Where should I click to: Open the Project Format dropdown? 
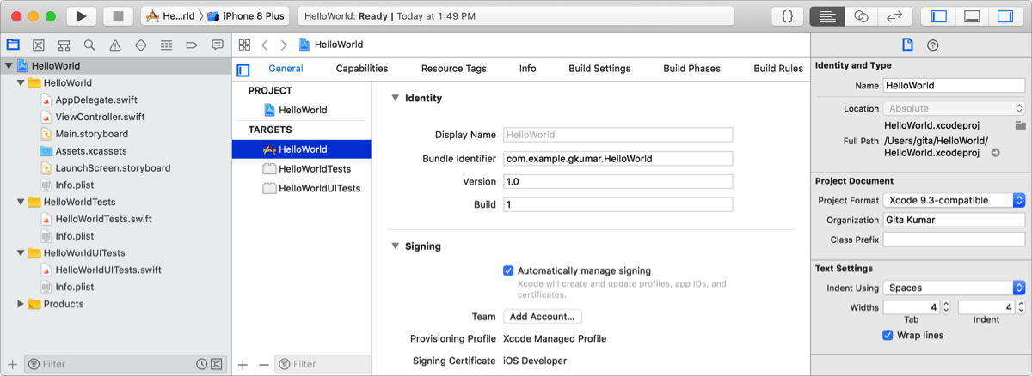(x=954, y=200)
